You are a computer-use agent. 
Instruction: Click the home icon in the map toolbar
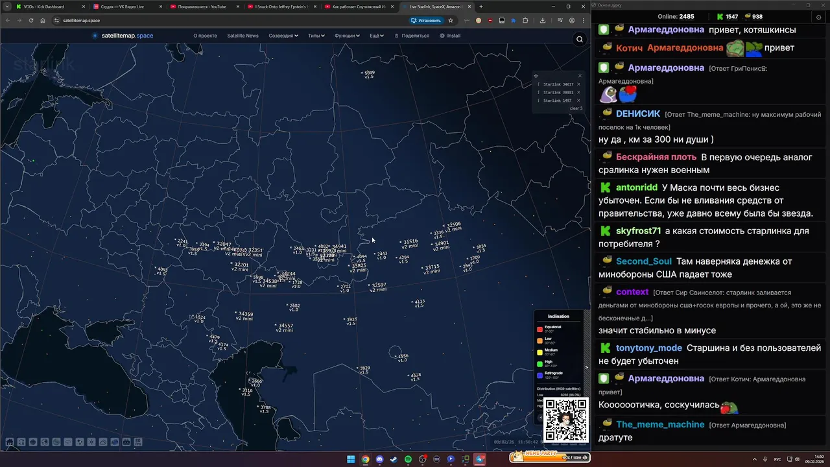pyautogui.click(x=10, y=442)
